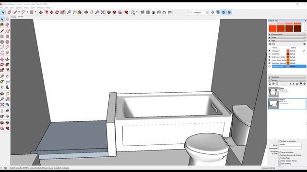
Task: Collapse the Tags panel
Action: point(287,40)
